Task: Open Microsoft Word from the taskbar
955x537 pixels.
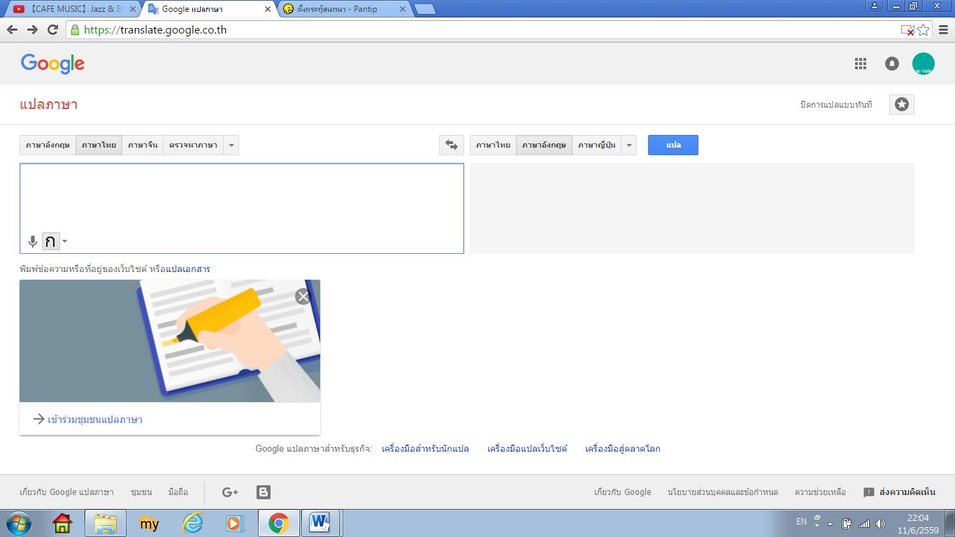Action: [x=320, y=523]
